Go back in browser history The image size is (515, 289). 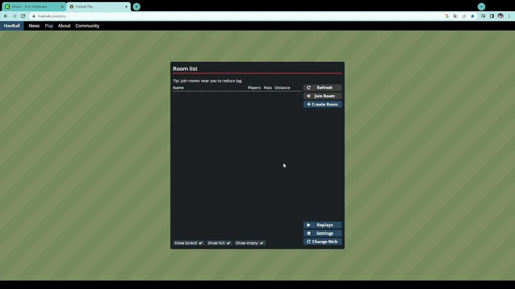(x=6, y=16)
